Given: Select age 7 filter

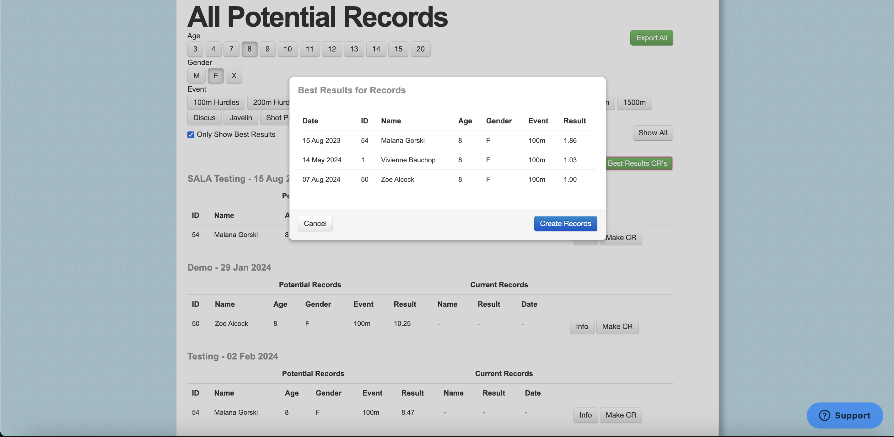Looking at the screenshot, I should click(231, 49).
